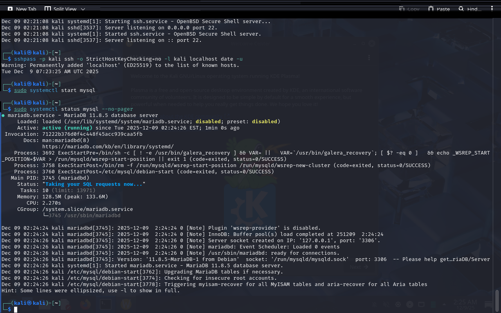Click the network display tray icon

pyautogui.click(x=422, y=304)
